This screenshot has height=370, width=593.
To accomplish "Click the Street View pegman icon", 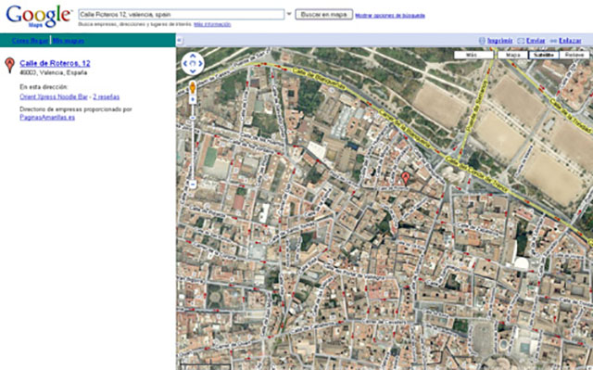I will (x=193, y=87).
